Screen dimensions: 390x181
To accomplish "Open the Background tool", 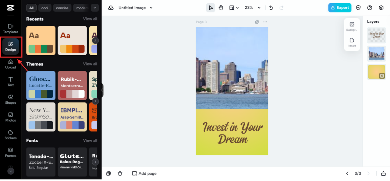I will pos(352,26).
